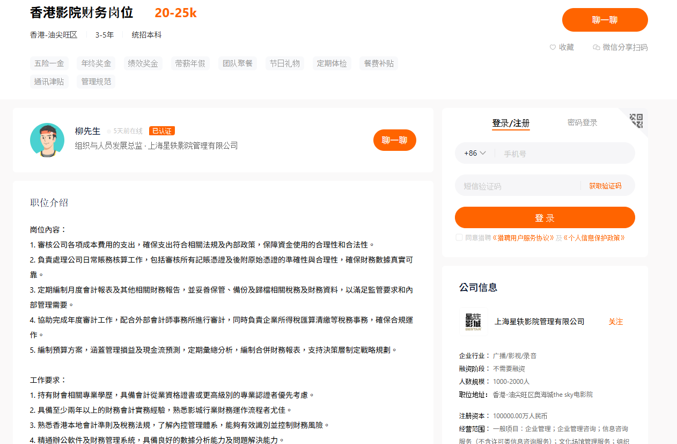
Task: Open the +86 country code dropdown
Action: tap(475, 153)
